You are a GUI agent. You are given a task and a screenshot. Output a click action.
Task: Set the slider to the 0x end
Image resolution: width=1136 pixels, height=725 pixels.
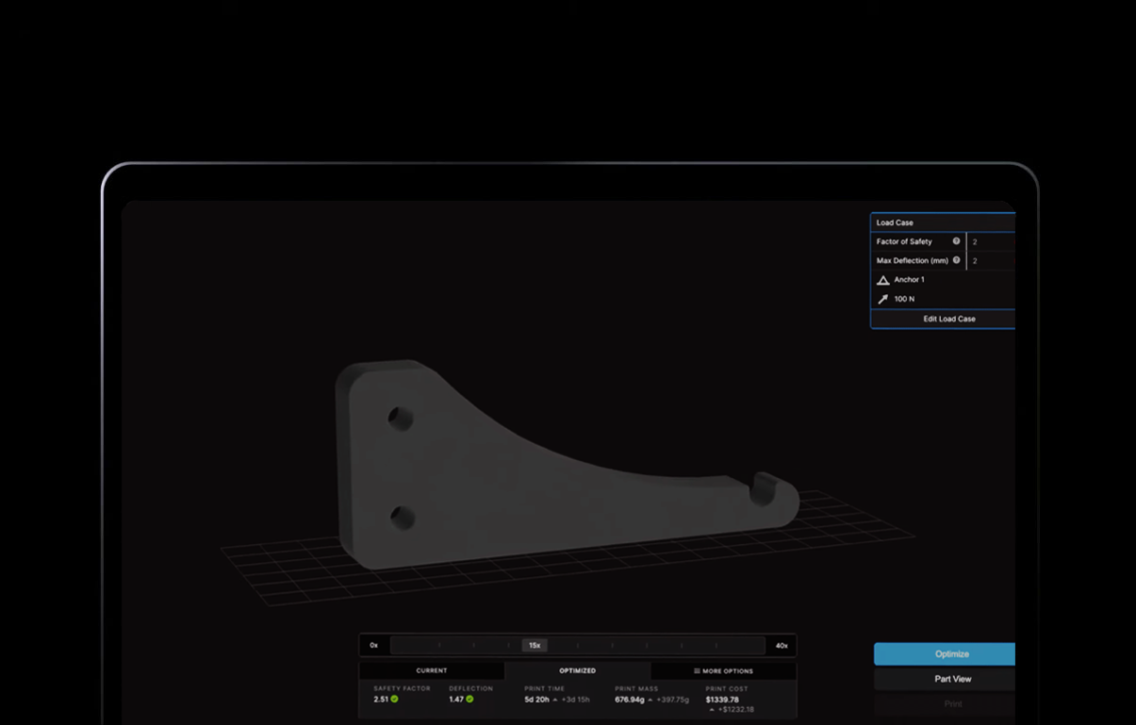tap(373, 646)
